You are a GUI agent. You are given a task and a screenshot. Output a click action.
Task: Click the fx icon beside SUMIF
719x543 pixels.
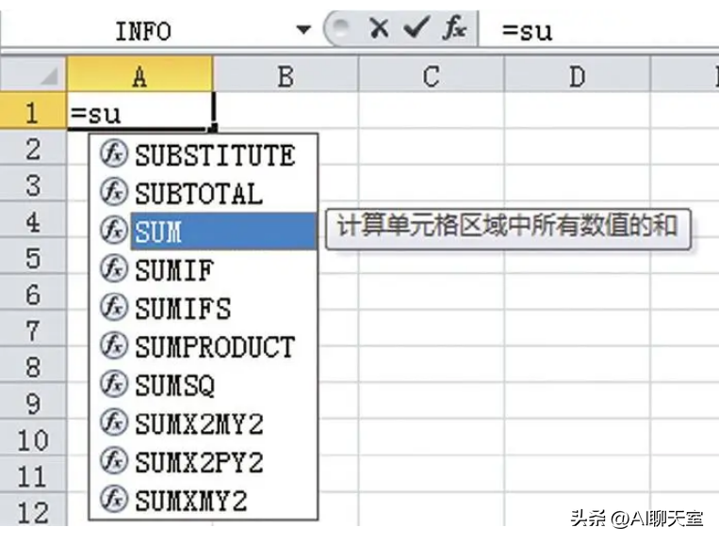point(113,270)
